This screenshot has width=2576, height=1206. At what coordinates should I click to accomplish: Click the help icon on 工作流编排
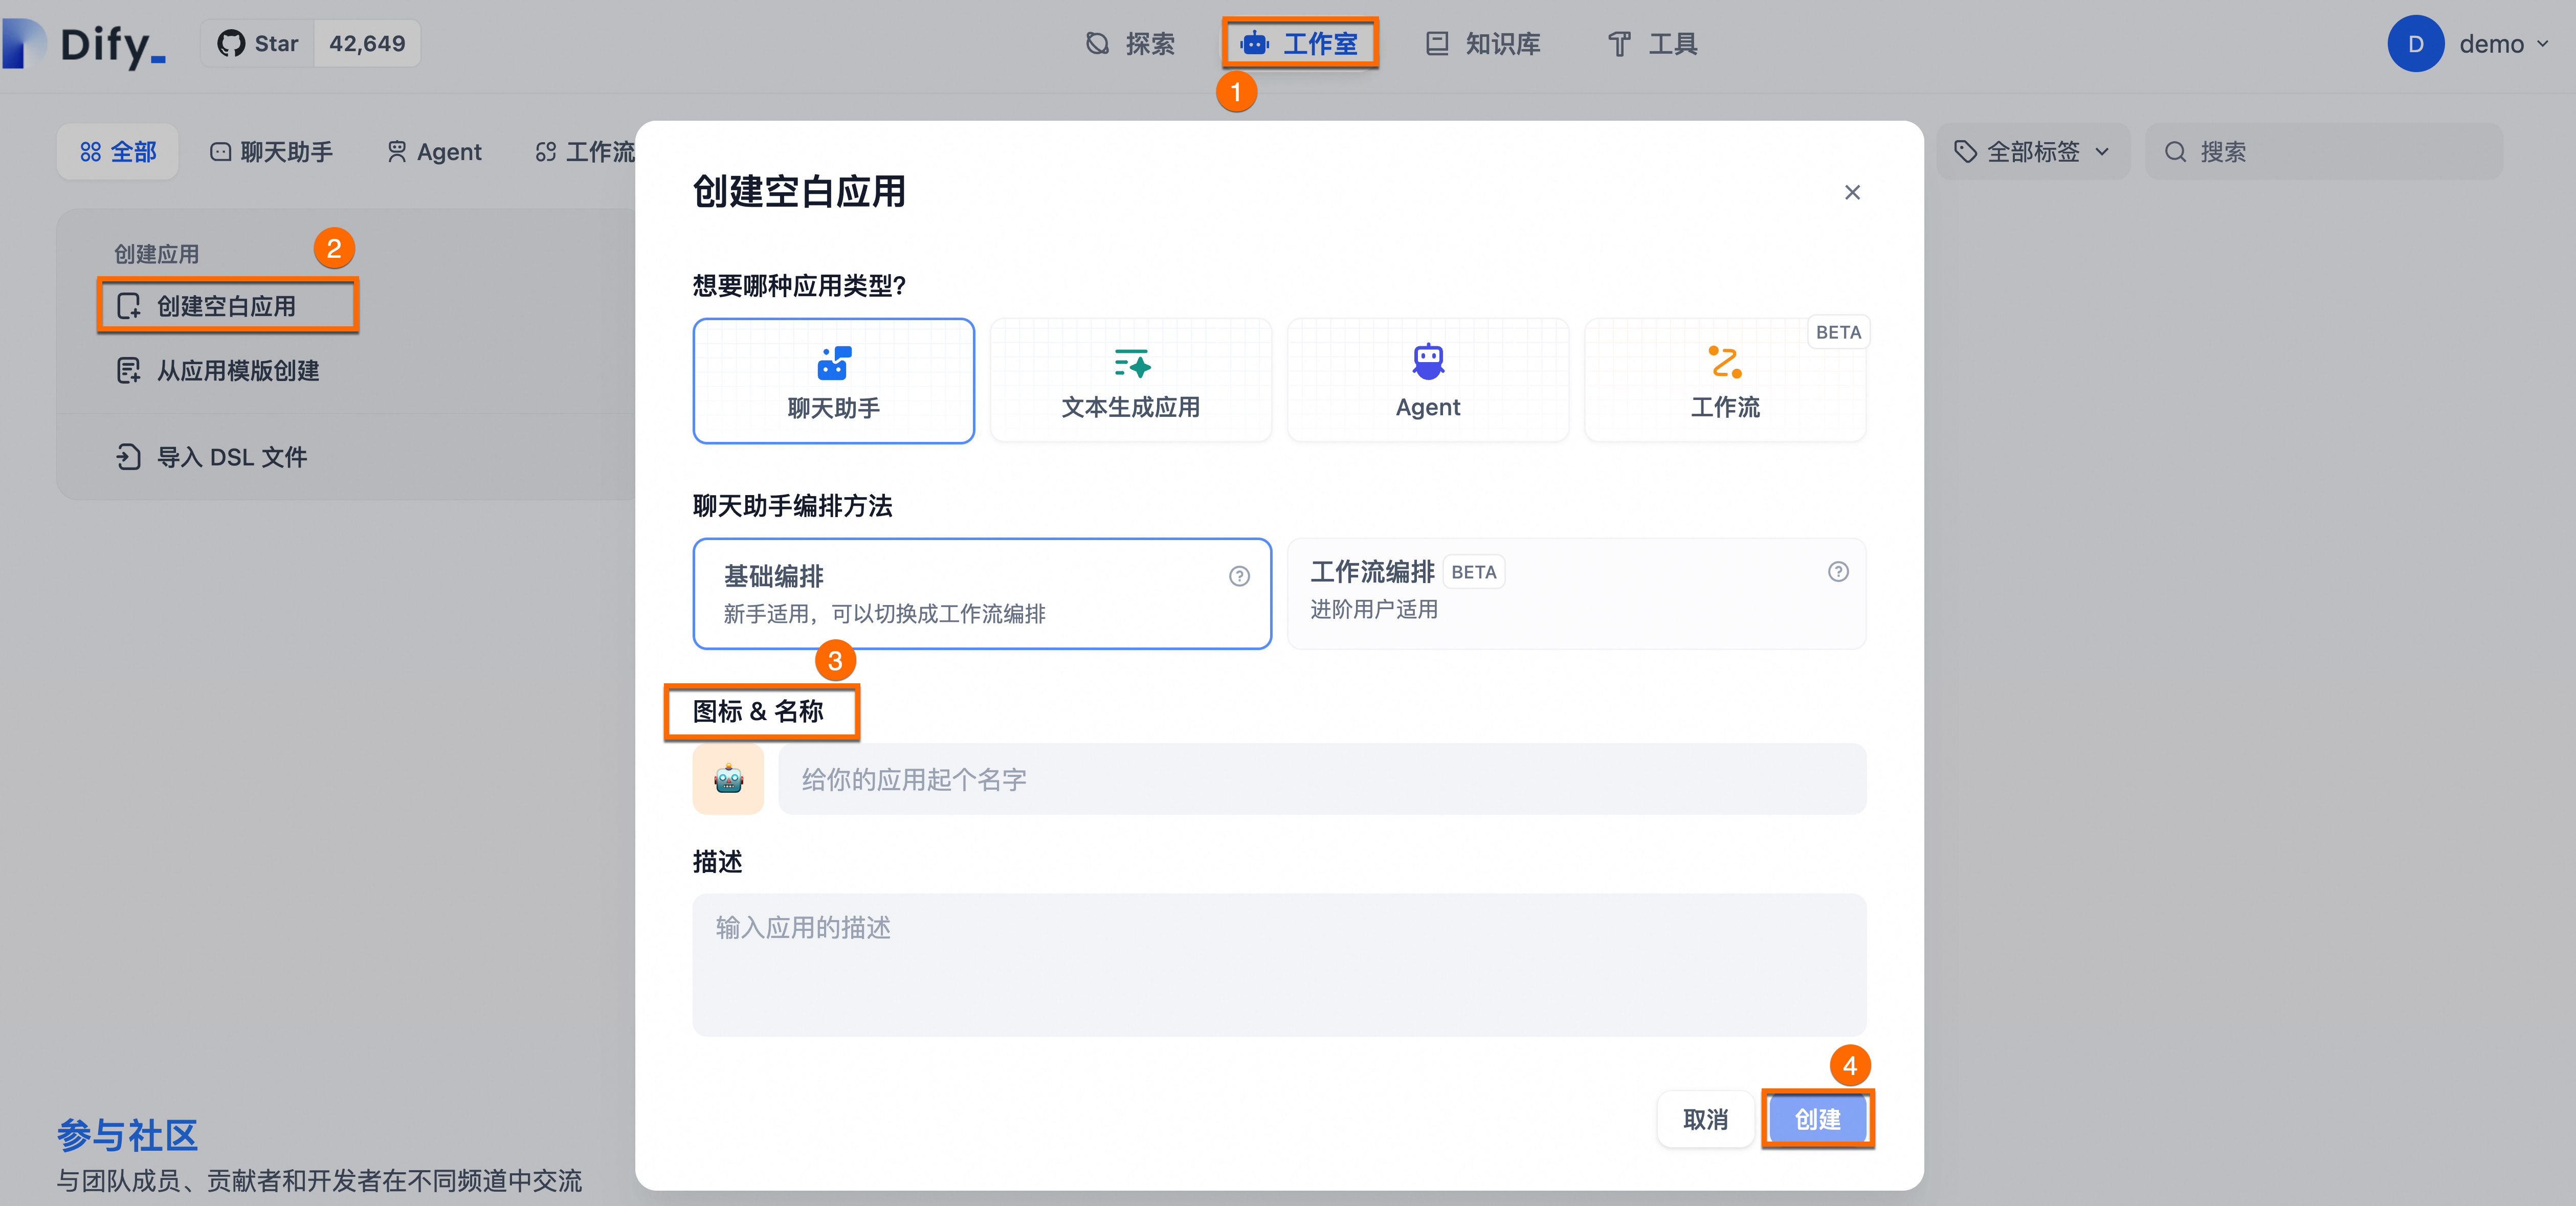(1837, 572)
